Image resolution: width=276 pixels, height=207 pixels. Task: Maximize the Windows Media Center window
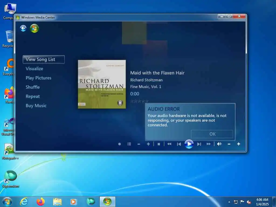229,16
